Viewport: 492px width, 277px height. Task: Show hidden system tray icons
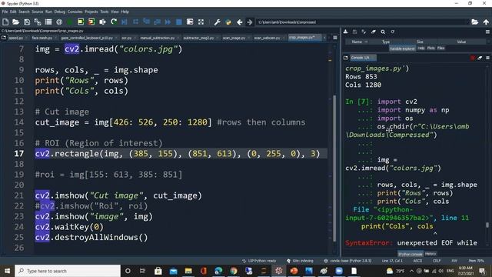pyautogui.click(x=411, y=271)
